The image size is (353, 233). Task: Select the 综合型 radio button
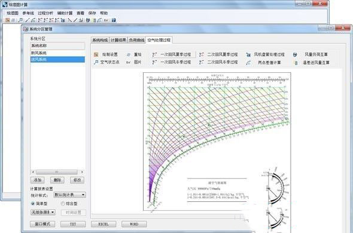click(x=63, y=204)
